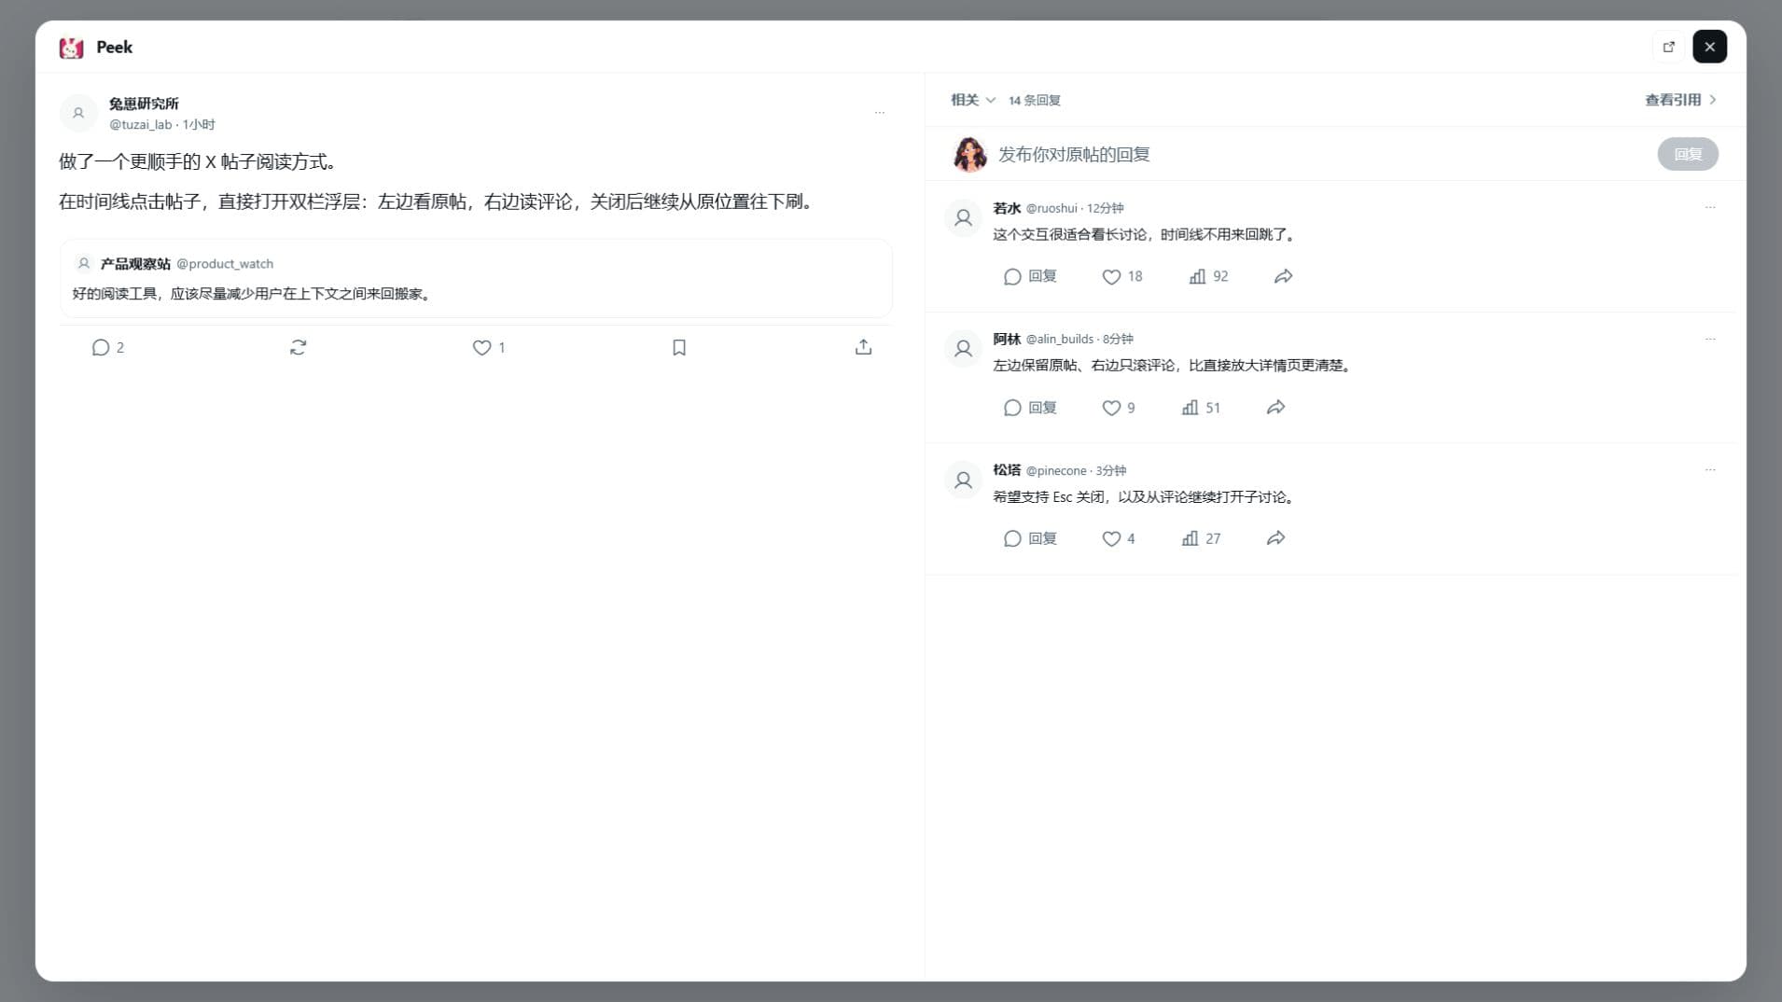
Task: Click the @tuzai_lab handle
Action: pyautogui.click(x=140, y=125)
